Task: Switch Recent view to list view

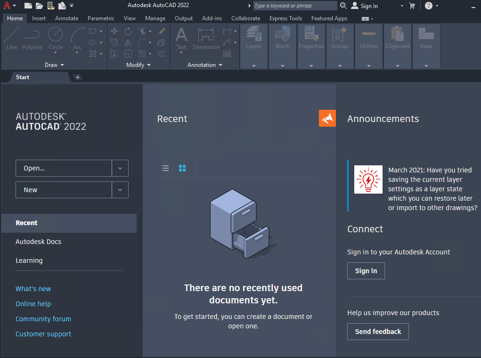Action: pyautogui.click(x=165, y=168)
